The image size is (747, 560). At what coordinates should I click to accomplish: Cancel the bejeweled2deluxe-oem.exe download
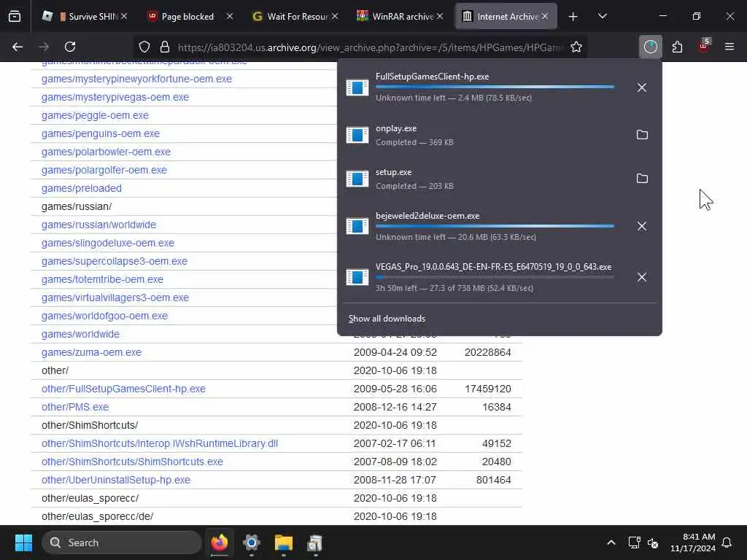[642, 226]
